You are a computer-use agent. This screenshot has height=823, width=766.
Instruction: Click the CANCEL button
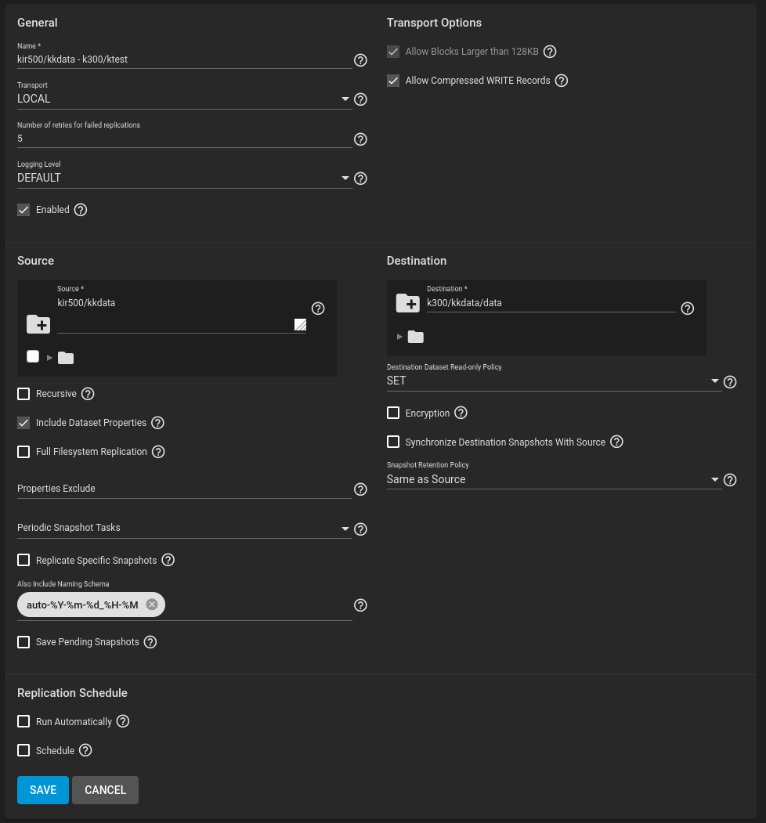(x=106, y=790)
